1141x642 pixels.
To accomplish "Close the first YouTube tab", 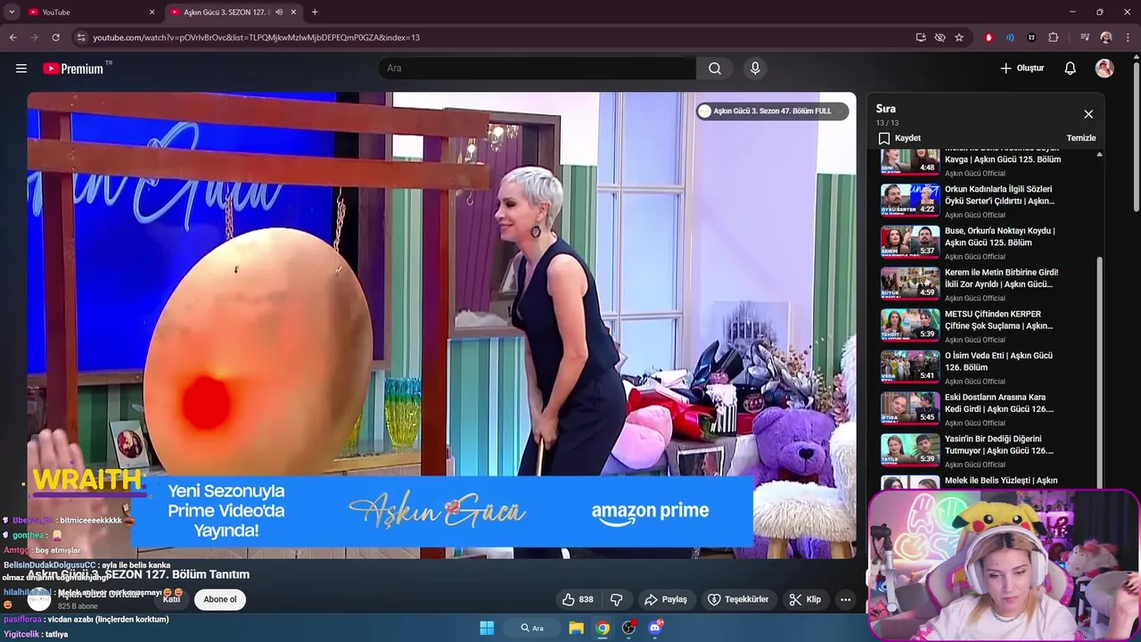I will [152, 12].
